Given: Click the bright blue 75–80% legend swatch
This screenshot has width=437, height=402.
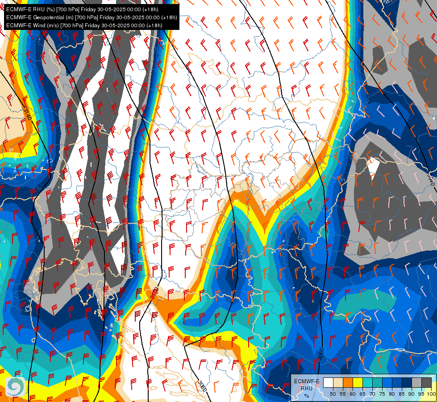Looking at the screenshot, I should click(x=387, y=382).
